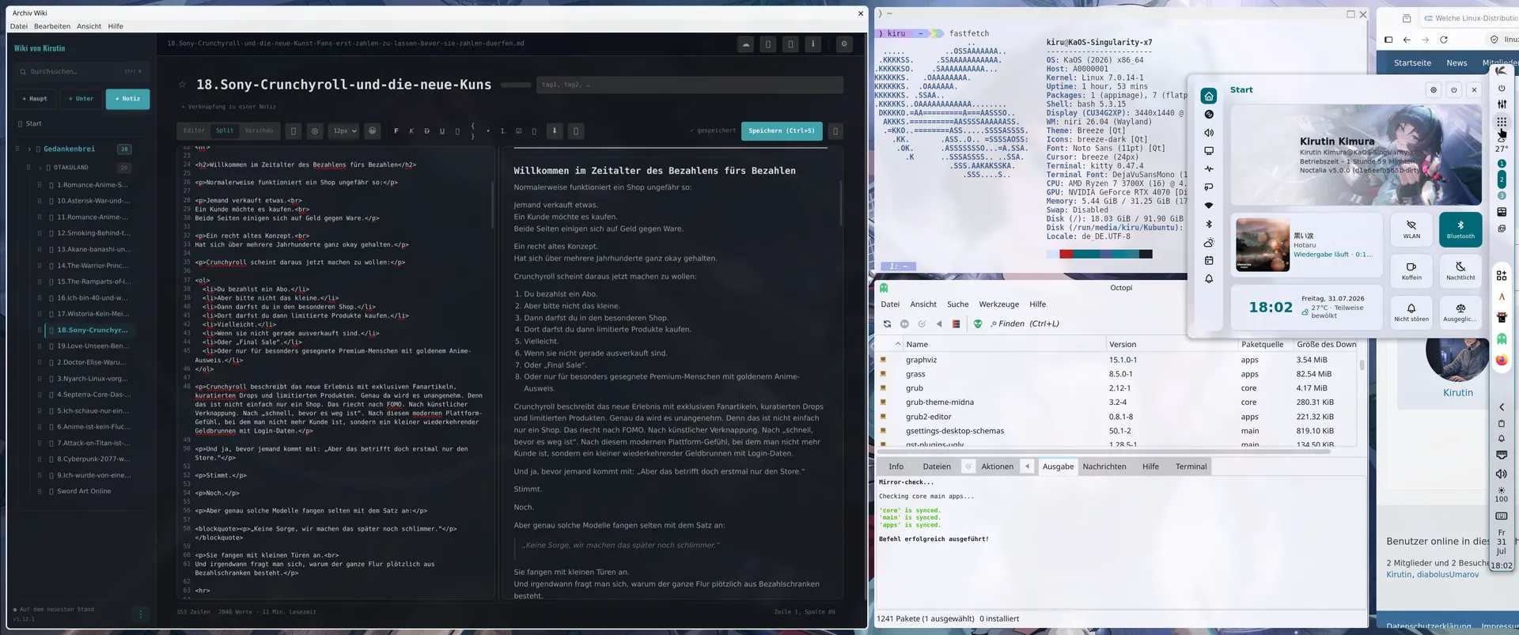This screenshot has height=635, width=1519.
Task: Open the power menu in the Start panel
Action: pos(1454,90)
